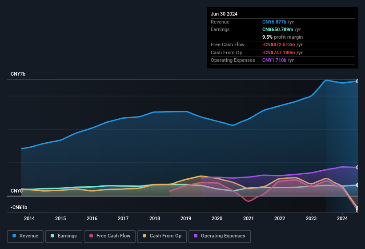365x249 pixels.
Task: Click the purple Operating Expenses end-point marker
Action: [357, 167]
